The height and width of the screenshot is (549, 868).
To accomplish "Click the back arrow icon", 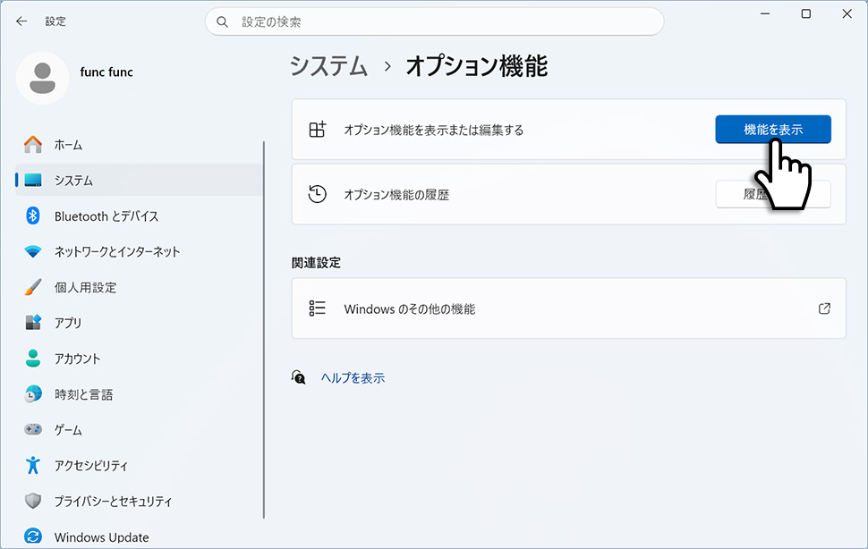I will [21, 21].
